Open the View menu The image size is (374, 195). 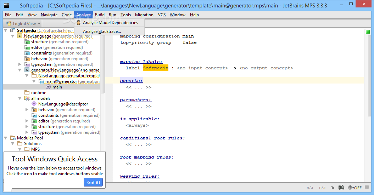pos(32,15)
